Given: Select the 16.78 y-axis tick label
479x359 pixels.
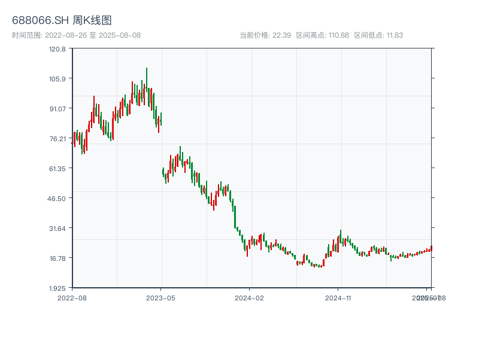Looking at the screenshot, I should coord(58,258).
